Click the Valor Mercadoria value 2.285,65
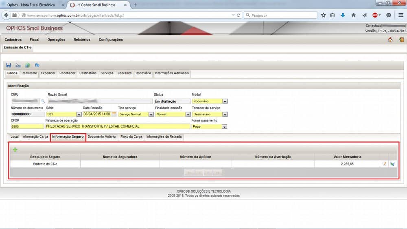Image resolution: width=407 pixels, height=229 pixels. (x=347, y=164)
